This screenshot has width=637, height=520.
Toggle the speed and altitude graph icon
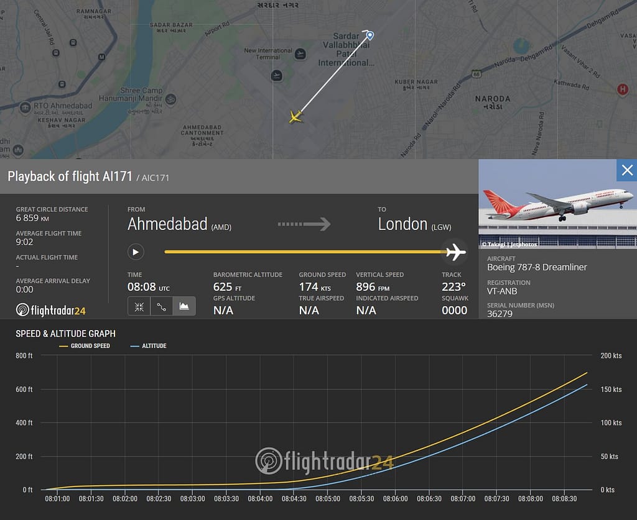point(184,307)
